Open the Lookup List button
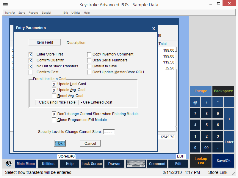 coord(201,161)
